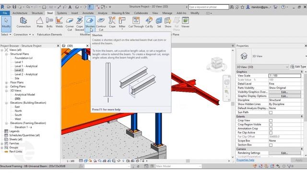Open the Analytical Model 3D view
Viewport: 307px width, 173px height.
24,95
